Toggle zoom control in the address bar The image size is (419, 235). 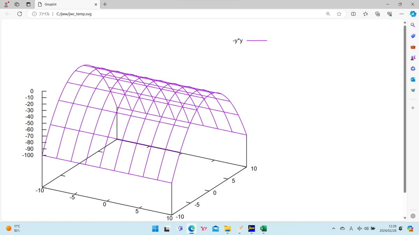click(328, 14)
